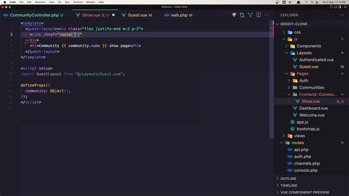This screenshot has height=196, width=349.
Task: Open the File menu
Action: (21, 2)
